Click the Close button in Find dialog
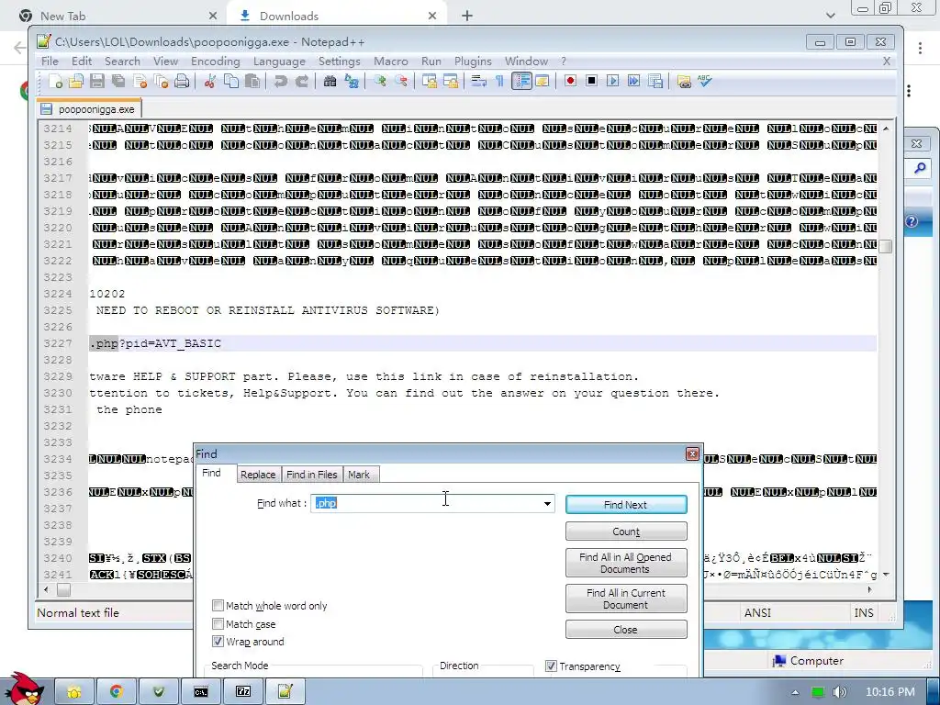Image resolution: width=940 pixels, height=705 pixels. 626,630
